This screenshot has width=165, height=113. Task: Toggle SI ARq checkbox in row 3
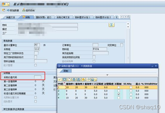[x=131, y=94]
